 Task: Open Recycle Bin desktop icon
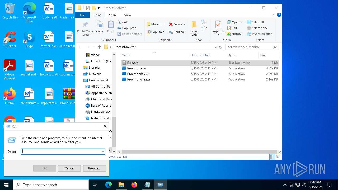(x=10, y=11)
